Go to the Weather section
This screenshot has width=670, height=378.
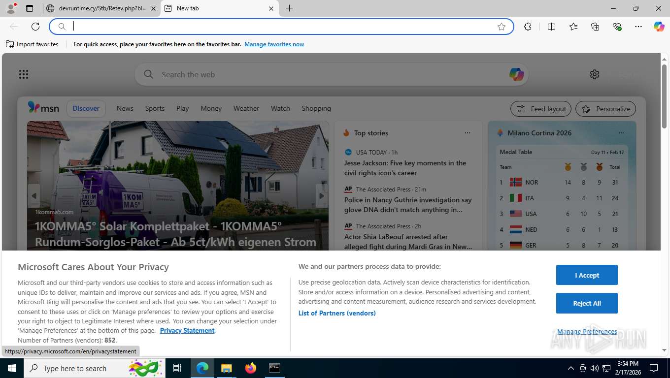(x=246, y=108)
